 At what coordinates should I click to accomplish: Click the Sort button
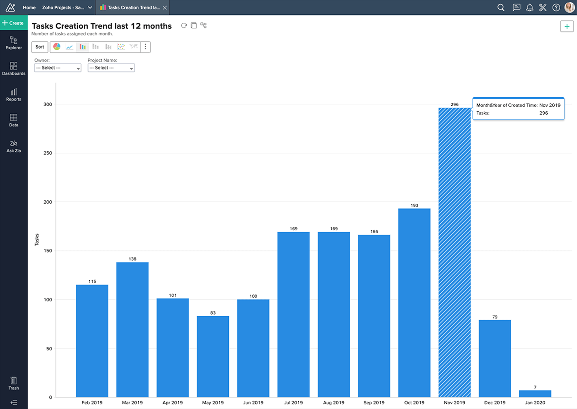click(40, 47)
